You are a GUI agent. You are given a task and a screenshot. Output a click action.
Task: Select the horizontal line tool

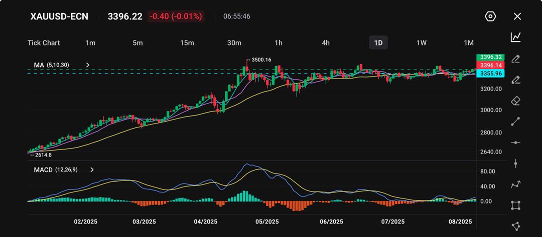point(515,142)
